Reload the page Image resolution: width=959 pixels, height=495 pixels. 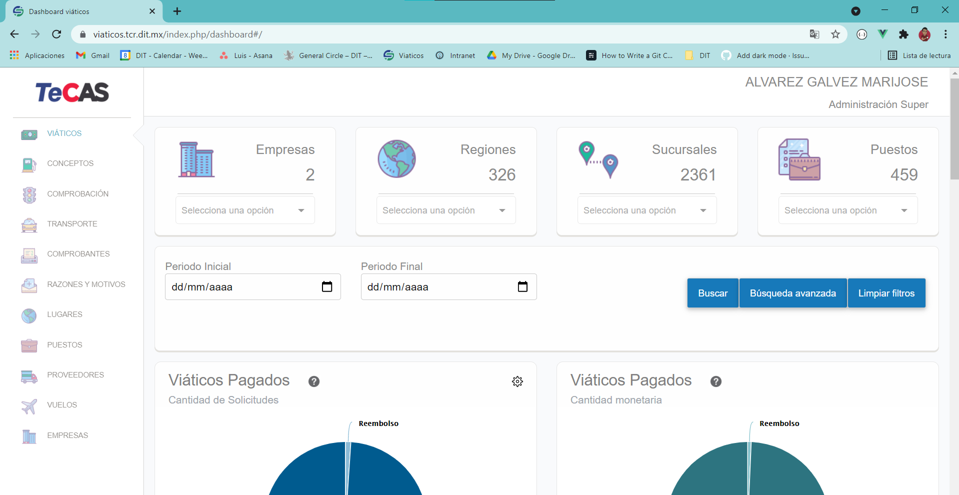[x=56, y=34]
